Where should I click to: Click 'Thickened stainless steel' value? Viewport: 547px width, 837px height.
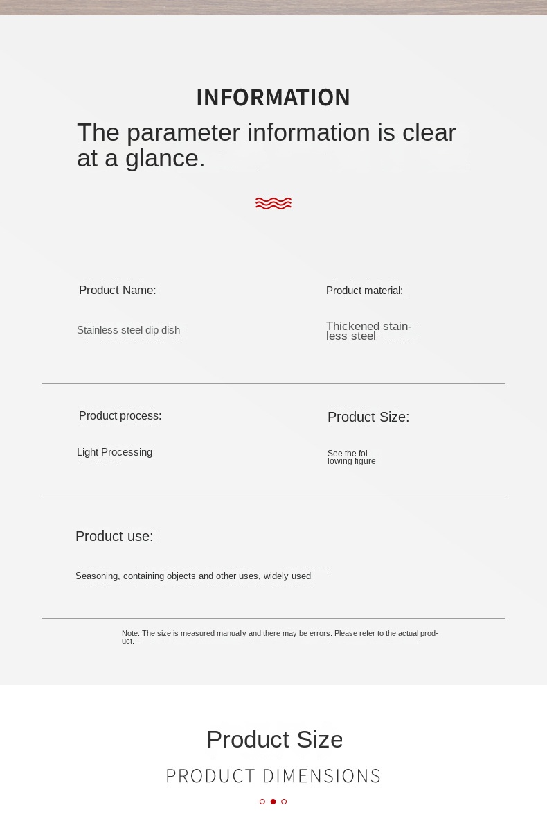[x=368, y=331]
